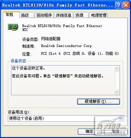The image size is (131, 138).
Task: Click the Realtek Semiconductor Corp. manufacturer text
Action: point(67,46)
